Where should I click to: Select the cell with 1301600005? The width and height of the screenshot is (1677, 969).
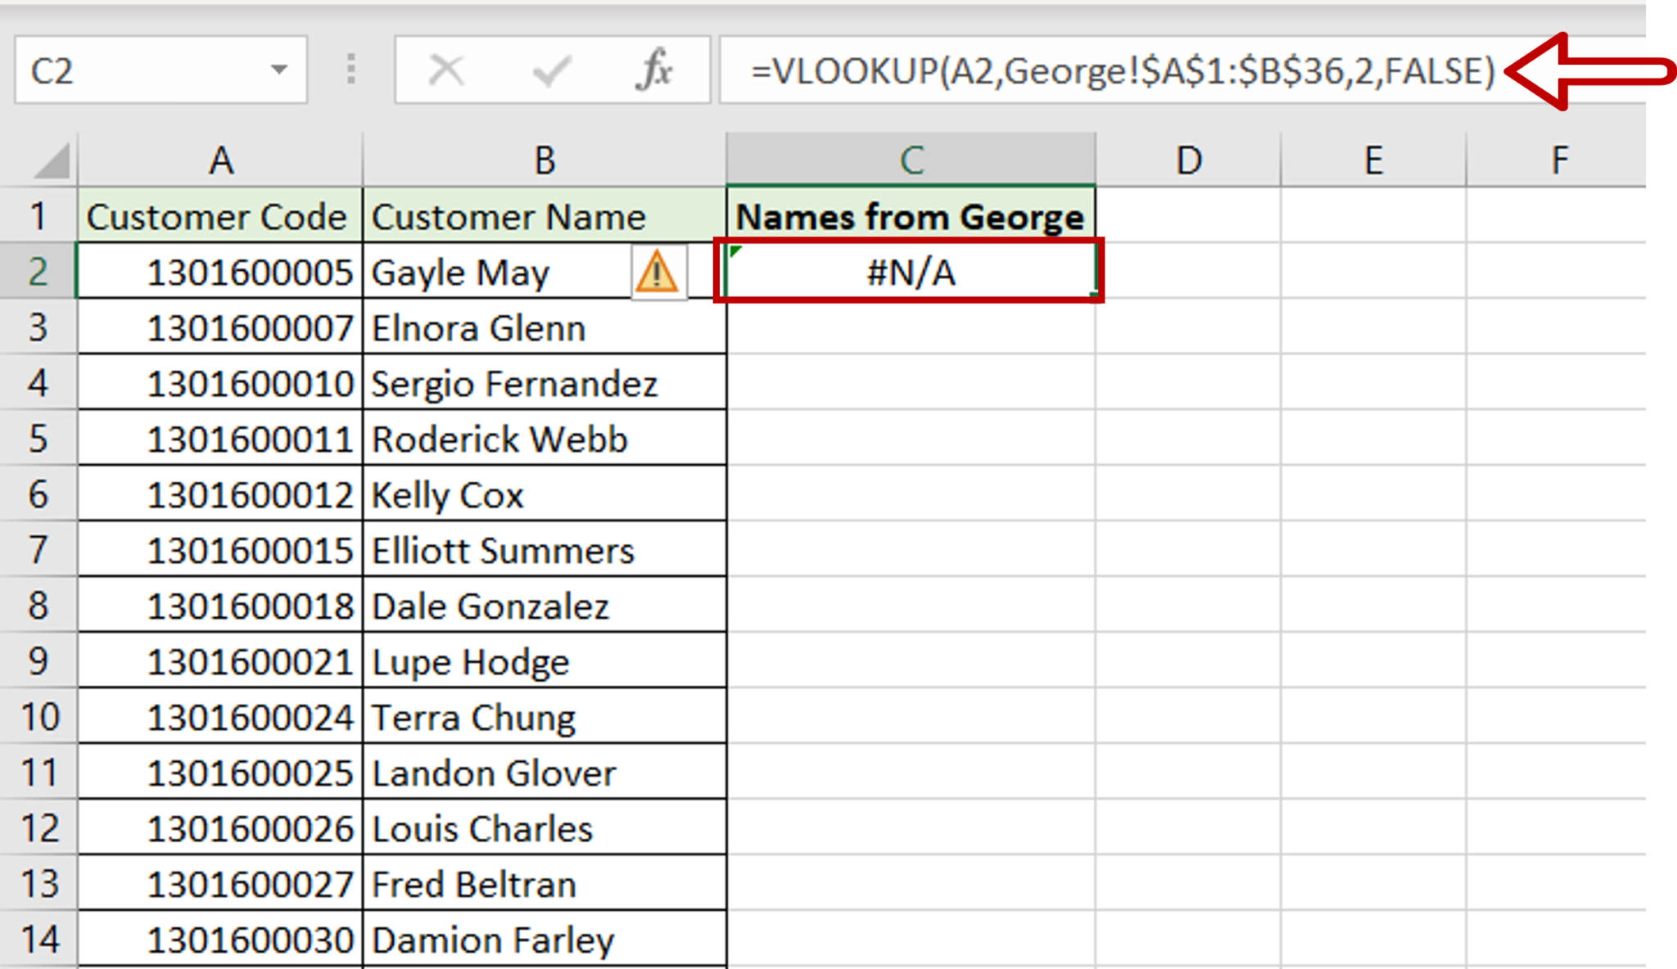(220, 272)
